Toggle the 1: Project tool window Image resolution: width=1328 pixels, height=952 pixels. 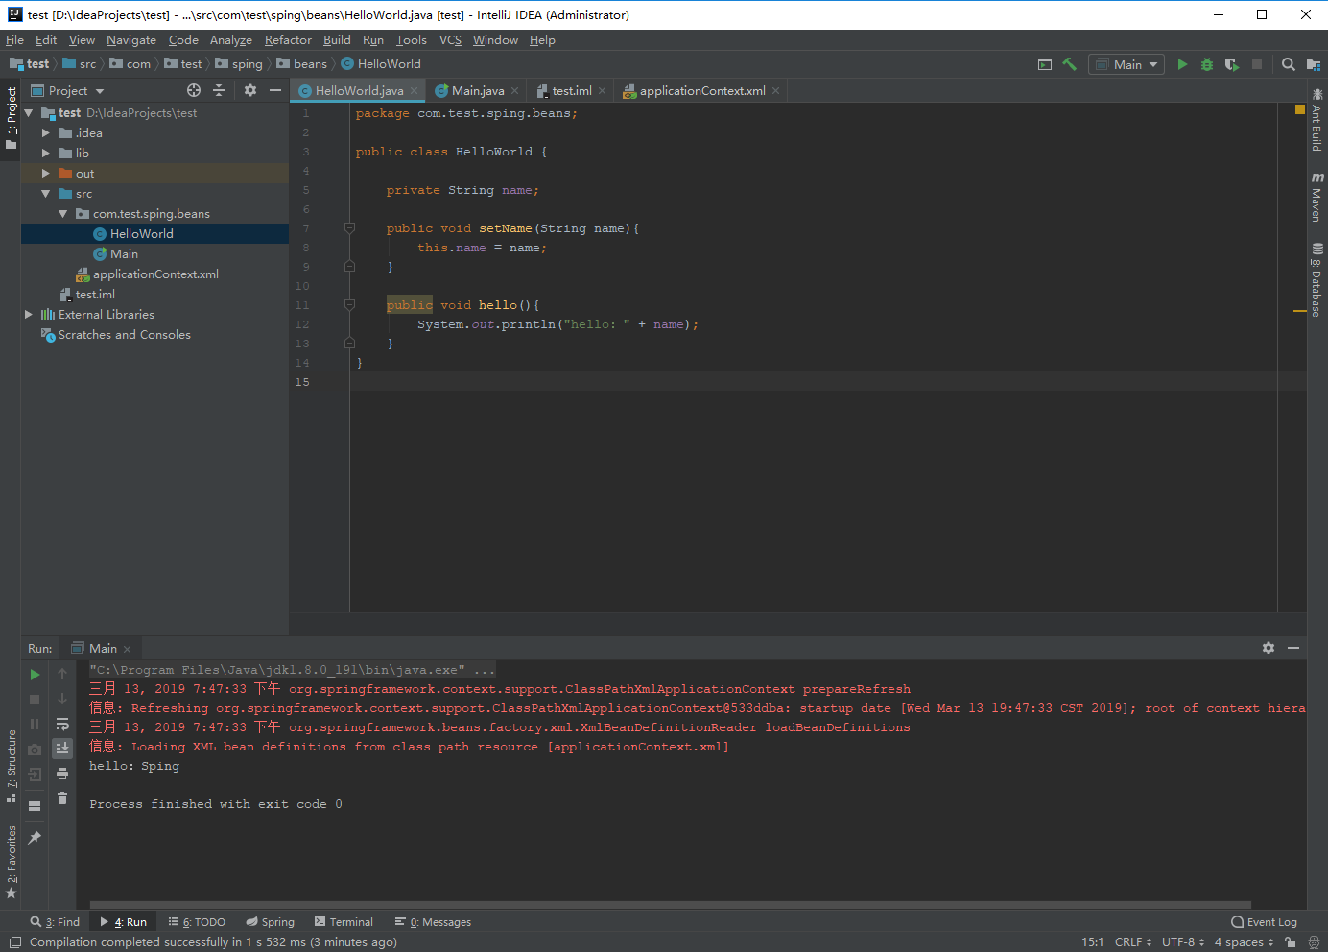pyautogui.click(x=11, y=118)
